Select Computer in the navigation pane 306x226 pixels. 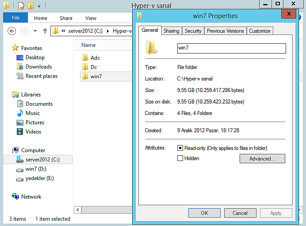(x=33, y=150)
